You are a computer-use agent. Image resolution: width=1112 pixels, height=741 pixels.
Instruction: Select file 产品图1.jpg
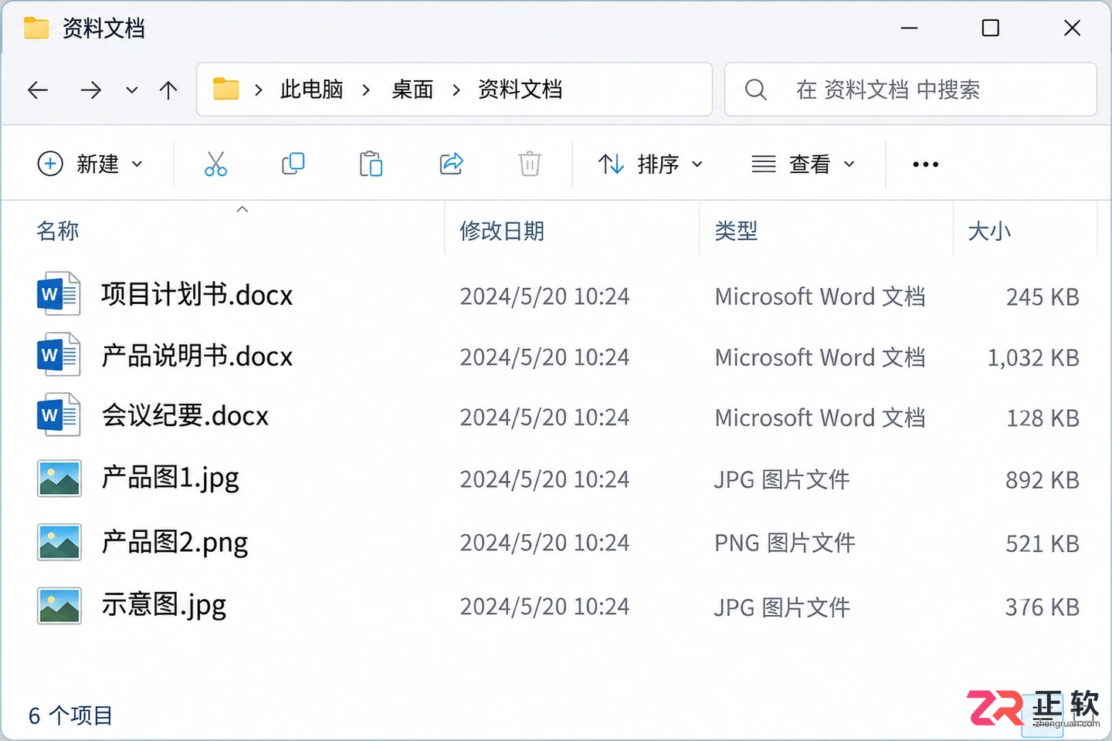[171, 479]
